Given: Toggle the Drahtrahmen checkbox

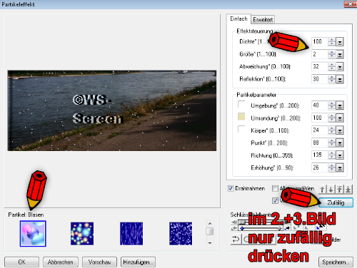Looking at the screenshot, I should pyautogui.click(x=231, y=188).
